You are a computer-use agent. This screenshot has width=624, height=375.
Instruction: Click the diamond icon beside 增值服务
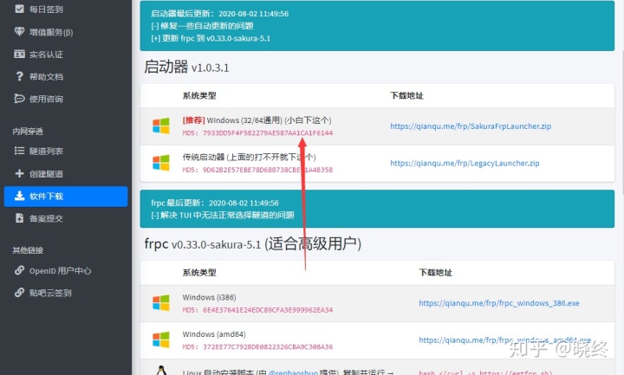point(19,31)
